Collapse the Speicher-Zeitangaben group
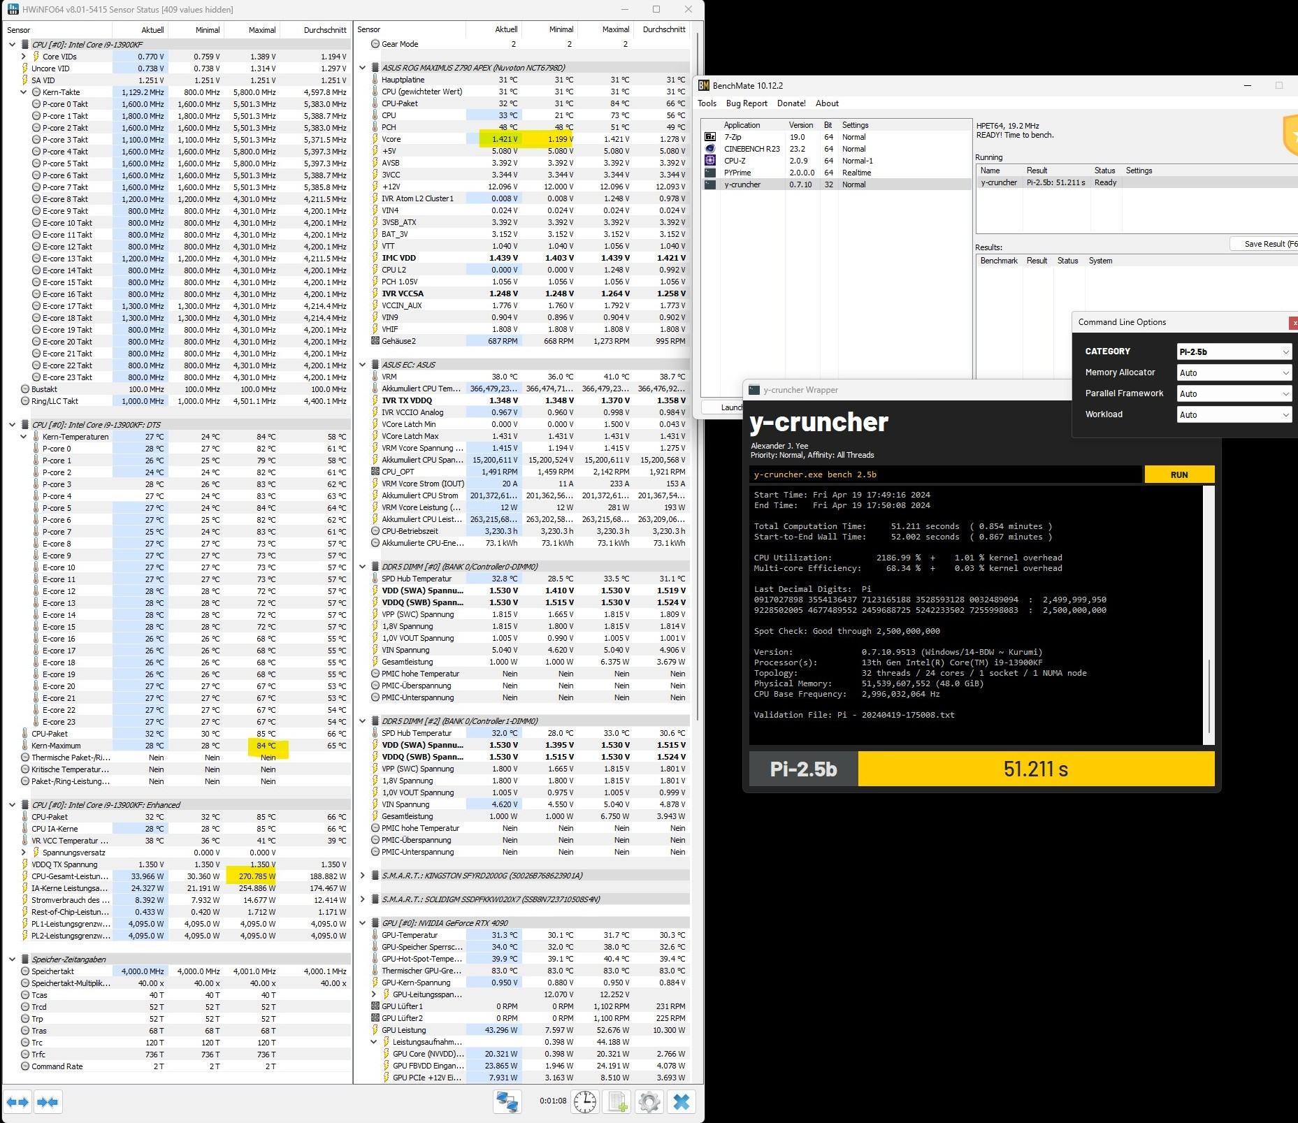This screenshot has height=1123, width=1298. coord(13,959)
